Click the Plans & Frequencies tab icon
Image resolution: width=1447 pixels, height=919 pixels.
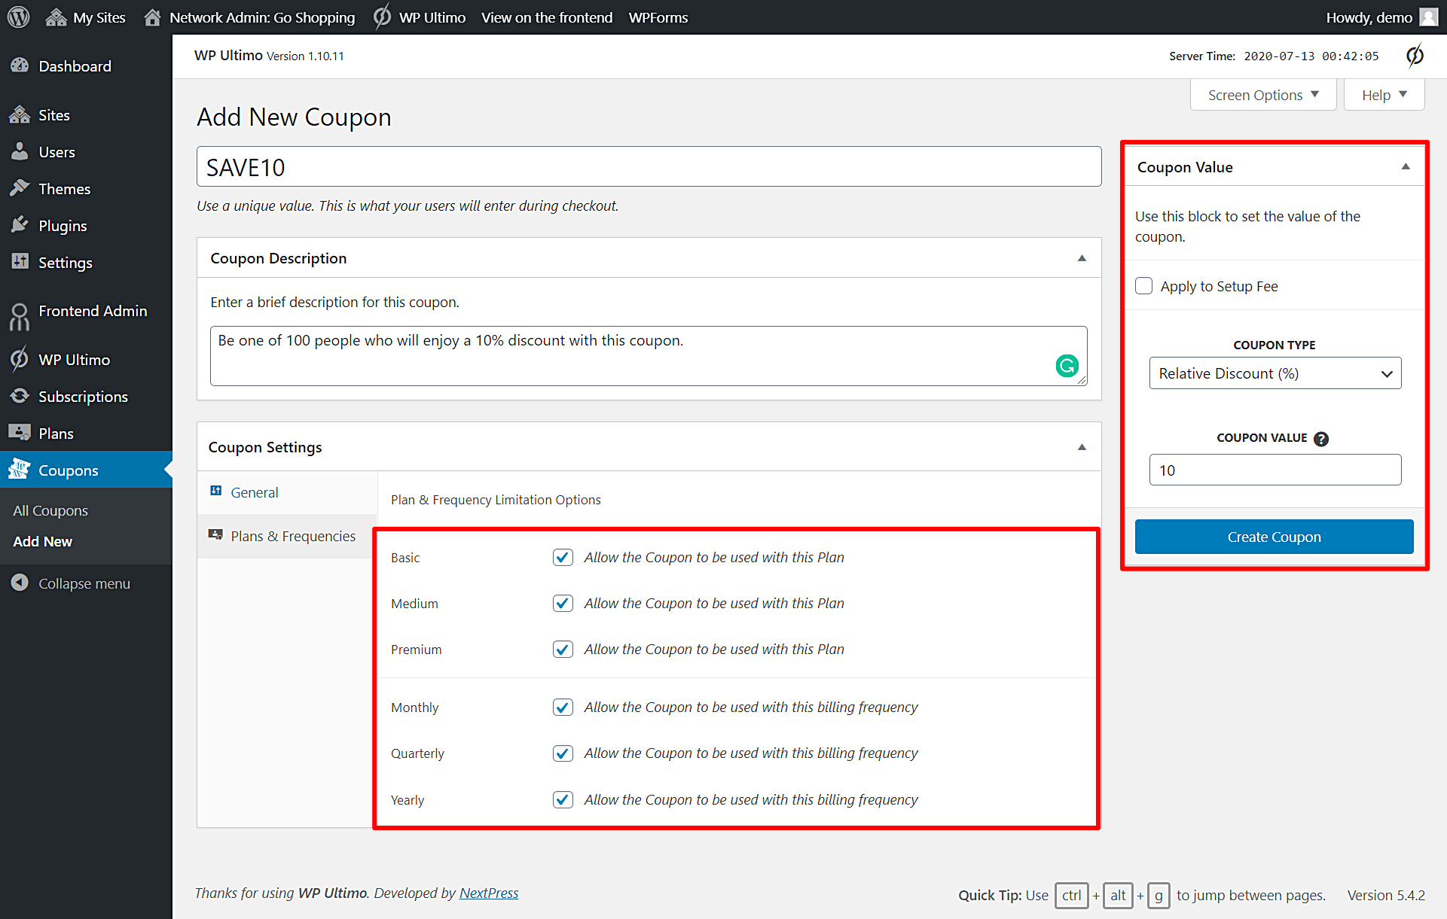pyautogui.click(x=215, y=534)
